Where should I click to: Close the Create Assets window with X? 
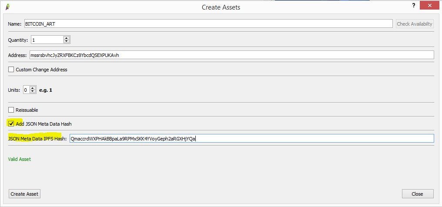(429, 5)
